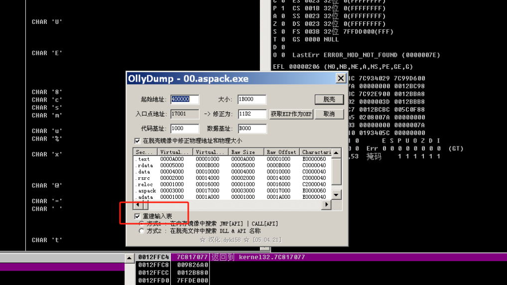Click DS 0023 segment register line
Screen dimensions: 507x285
pyautogui.click(x=329, y=24)
